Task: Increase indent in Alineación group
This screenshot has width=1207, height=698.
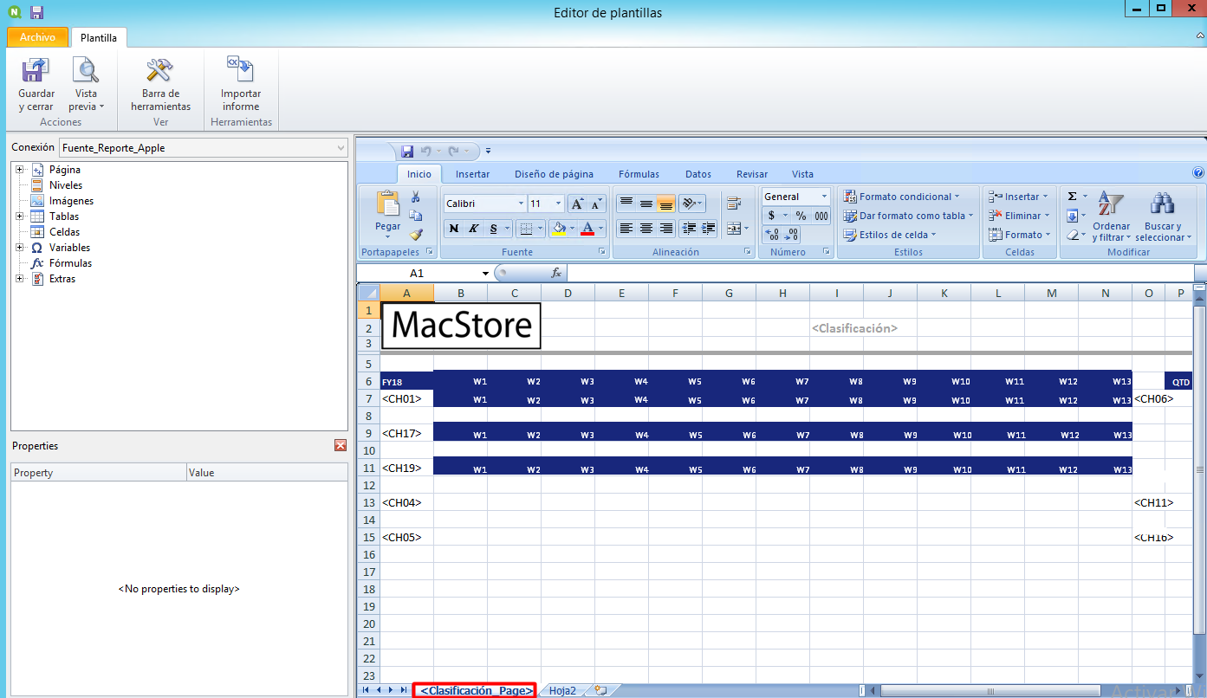Action: [x=709, y=229]
